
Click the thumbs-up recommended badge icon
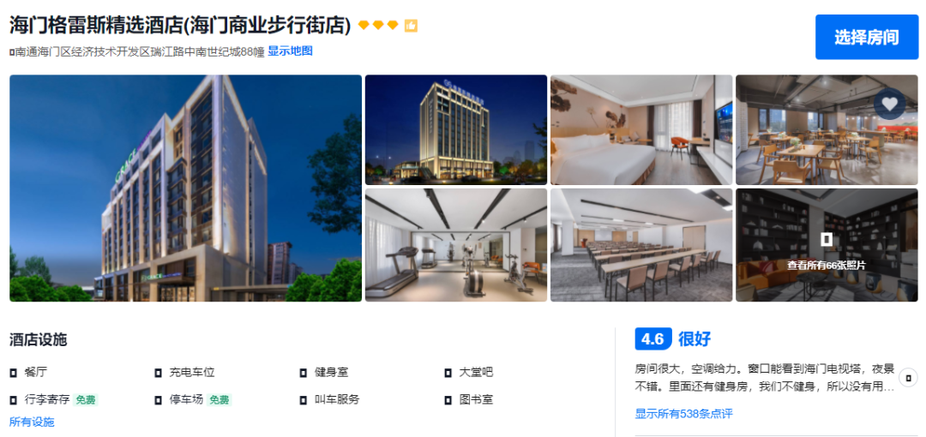[411, 26]
